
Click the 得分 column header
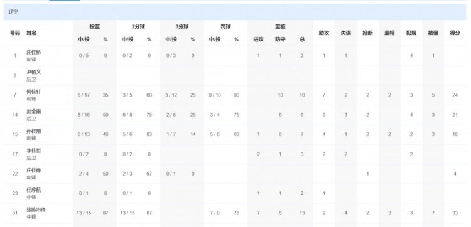pos(455,33)
